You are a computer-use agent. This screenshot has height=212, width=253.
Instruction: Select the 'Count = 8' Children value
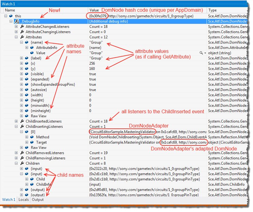(x=147, y=163)
